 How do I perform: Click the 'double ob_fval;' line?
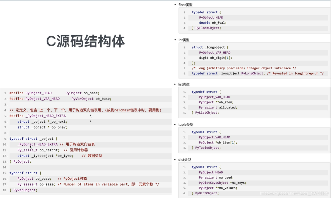[213, 23]
